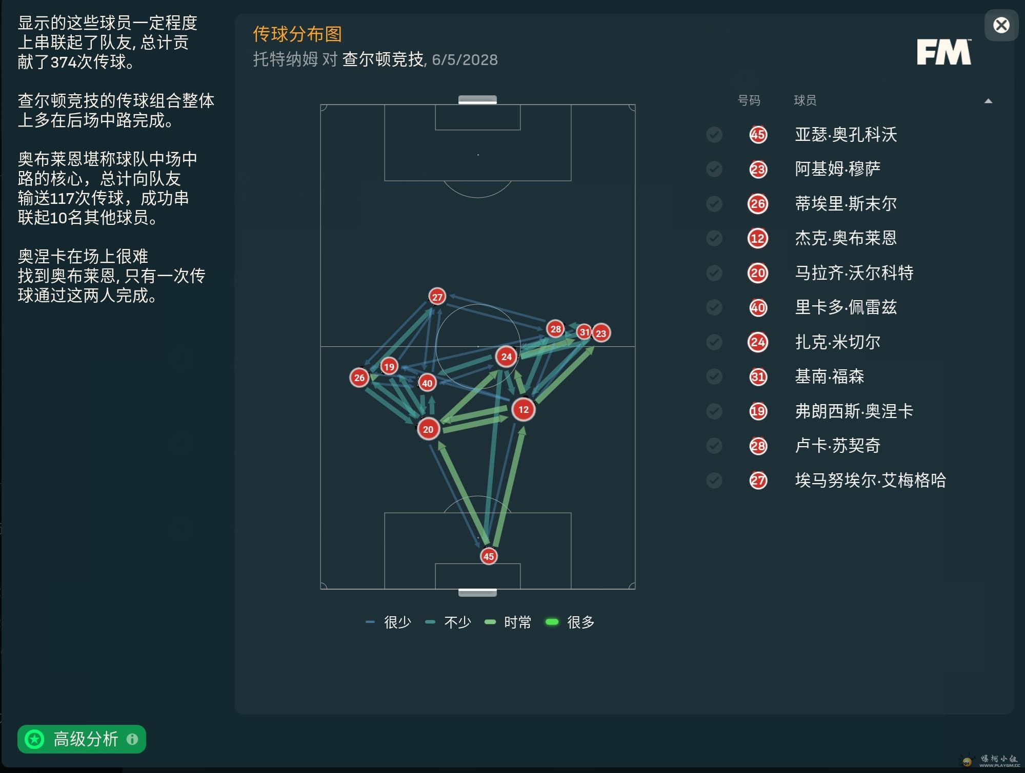This screenshot has width=1025, height=773.
Task: Click the 很多 bright green legend swatch
Action: (x=552, y=622)
